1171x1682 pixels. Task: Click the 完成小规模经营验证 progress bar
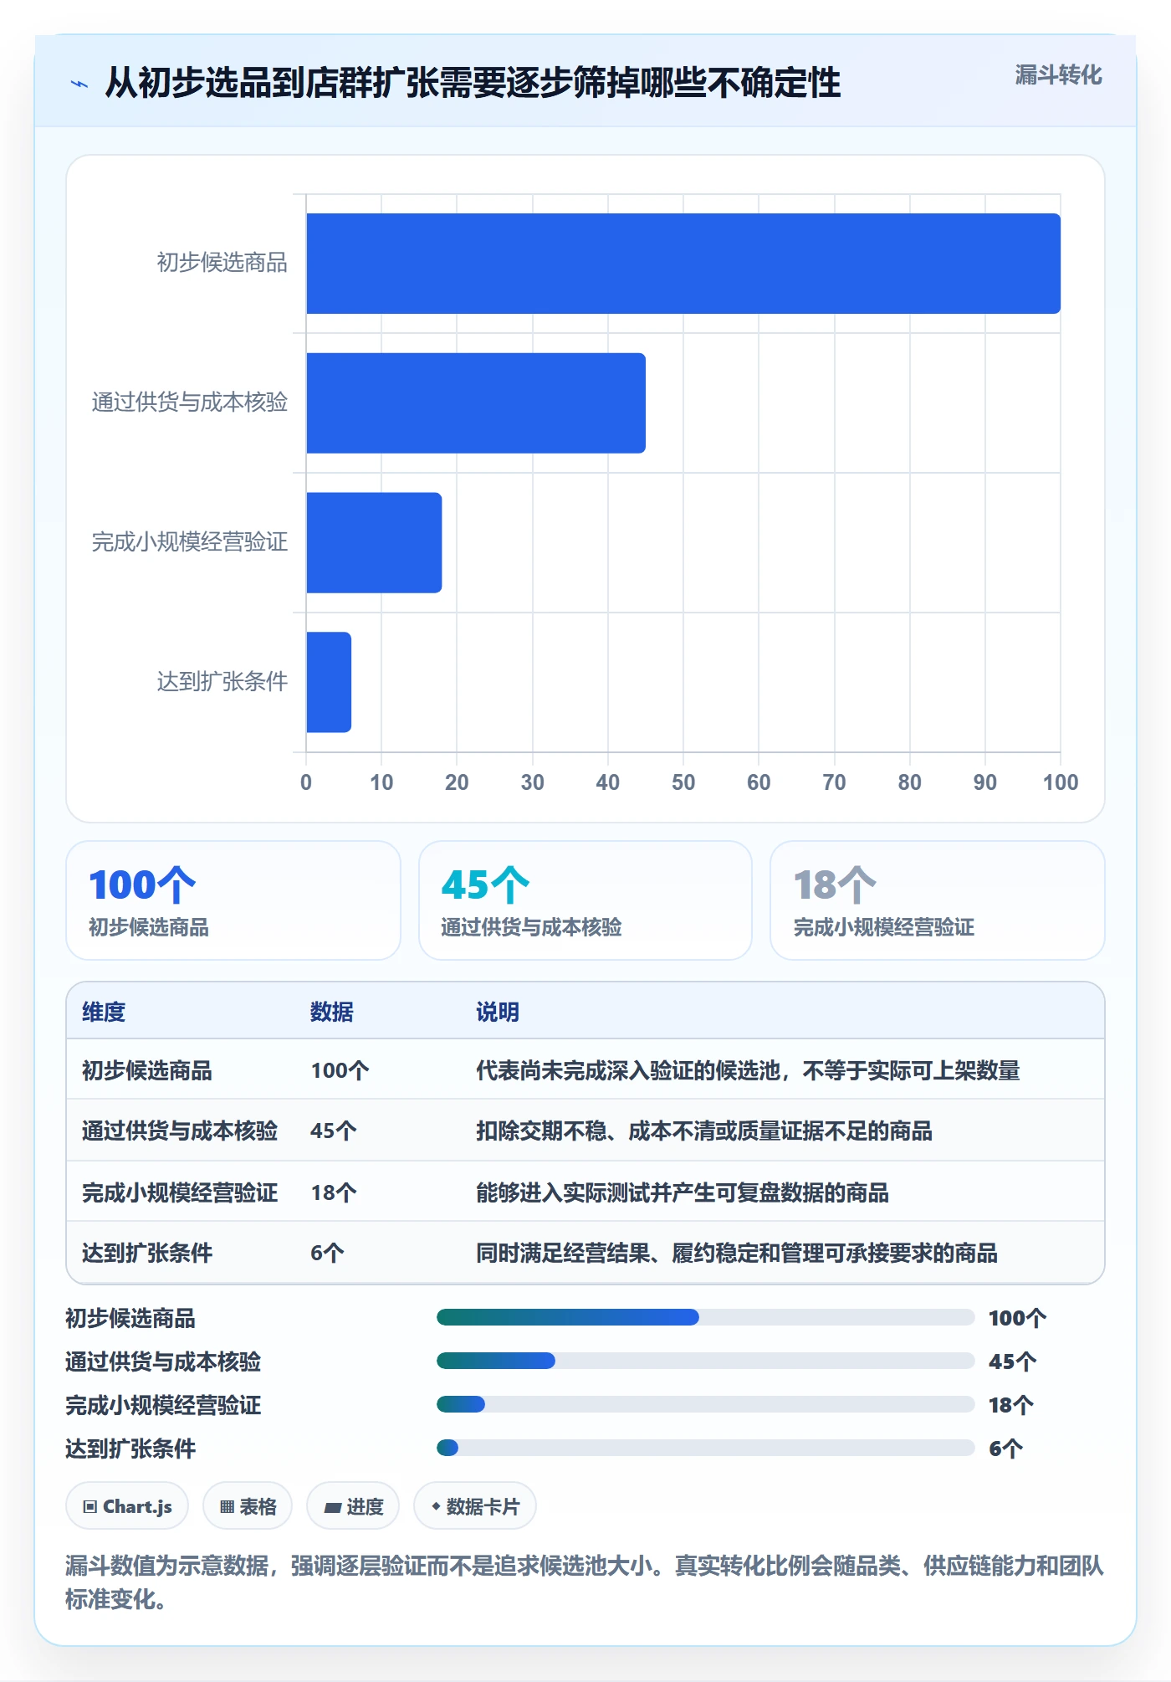click(705, 1404)
